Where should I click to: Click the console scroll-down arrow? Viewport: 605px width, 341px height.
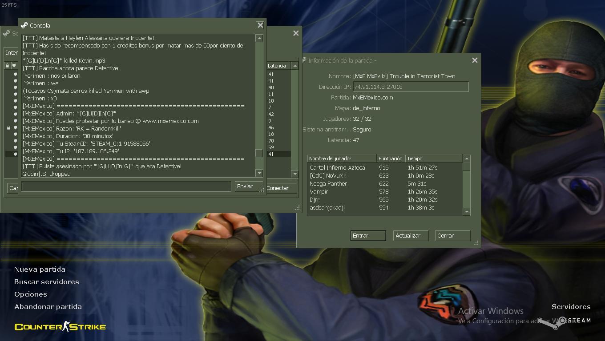[259, 173]
